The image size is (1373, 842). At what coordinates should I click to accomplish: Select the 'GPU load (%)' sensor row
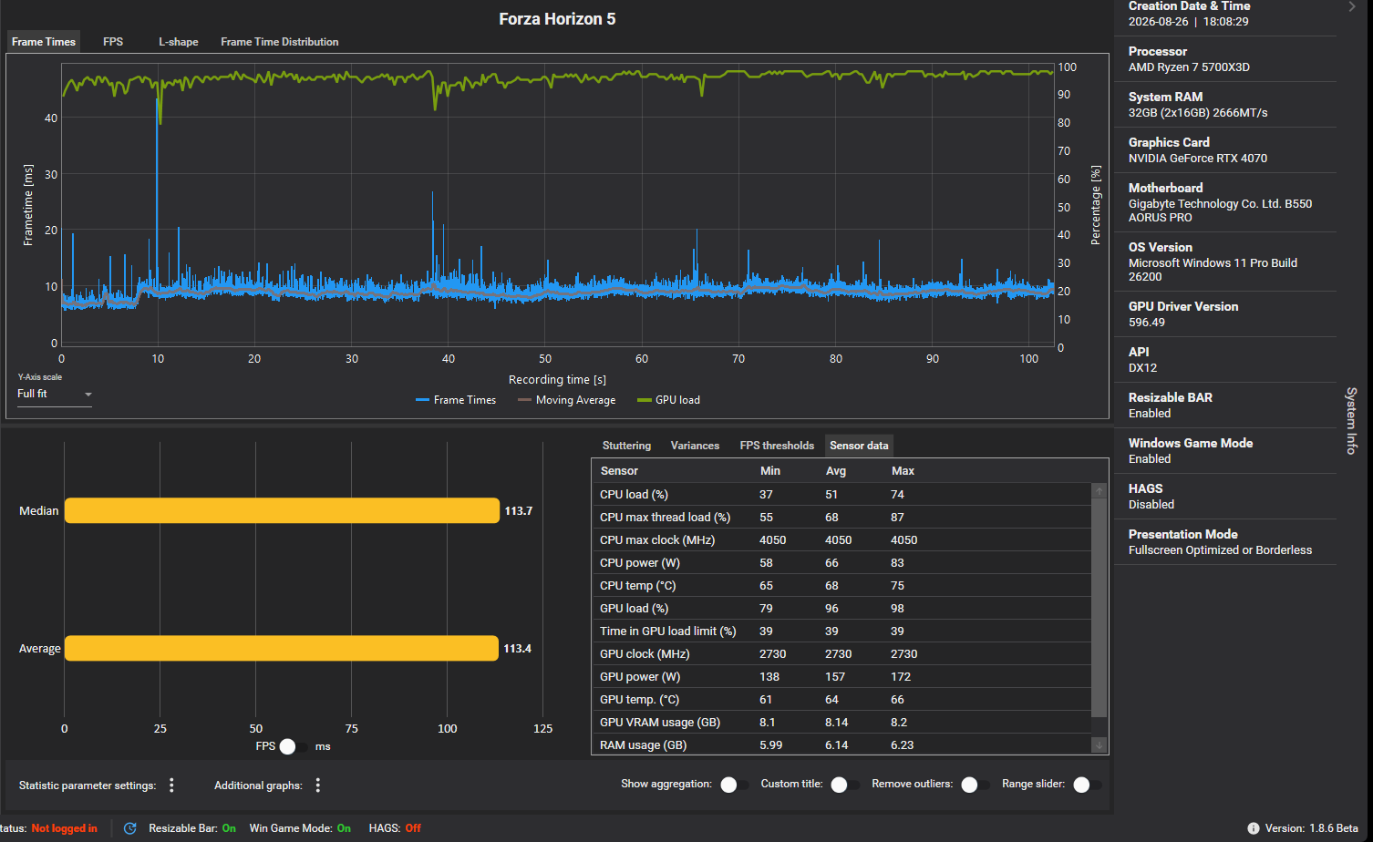click(x=841, y=609)
